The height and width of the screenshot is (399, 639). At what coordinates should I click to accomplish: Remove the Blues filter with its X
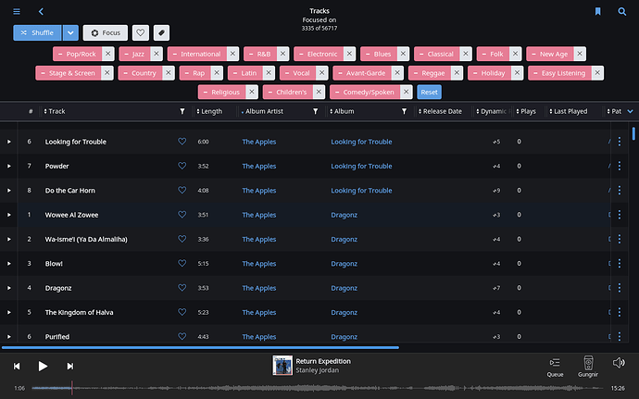pyautogui.click(x=403, y=54)
